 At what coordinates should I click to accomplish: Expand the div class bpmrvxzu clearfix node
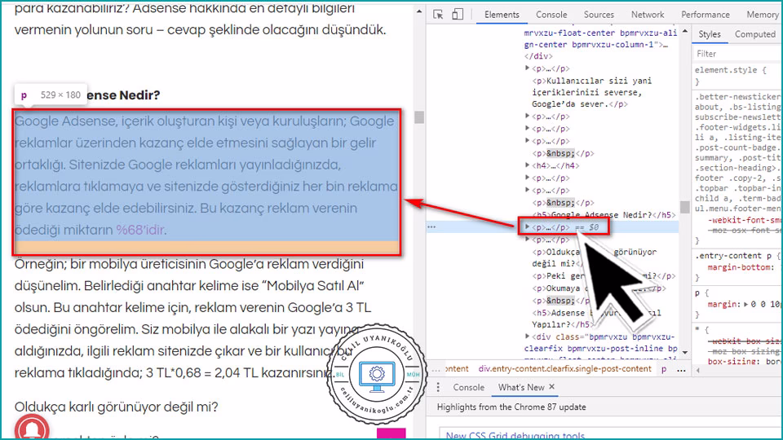528,337
